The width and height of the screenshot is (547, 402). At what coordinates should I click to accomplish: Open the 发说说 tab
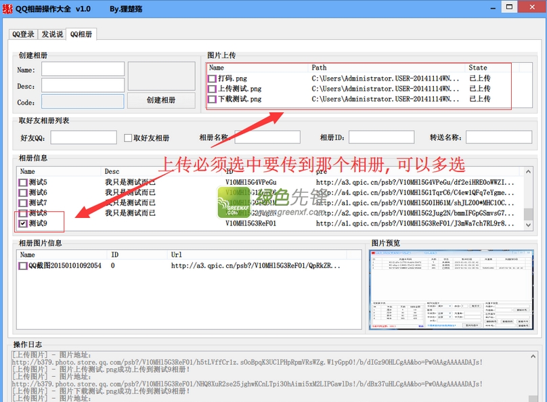coord(52,34)
